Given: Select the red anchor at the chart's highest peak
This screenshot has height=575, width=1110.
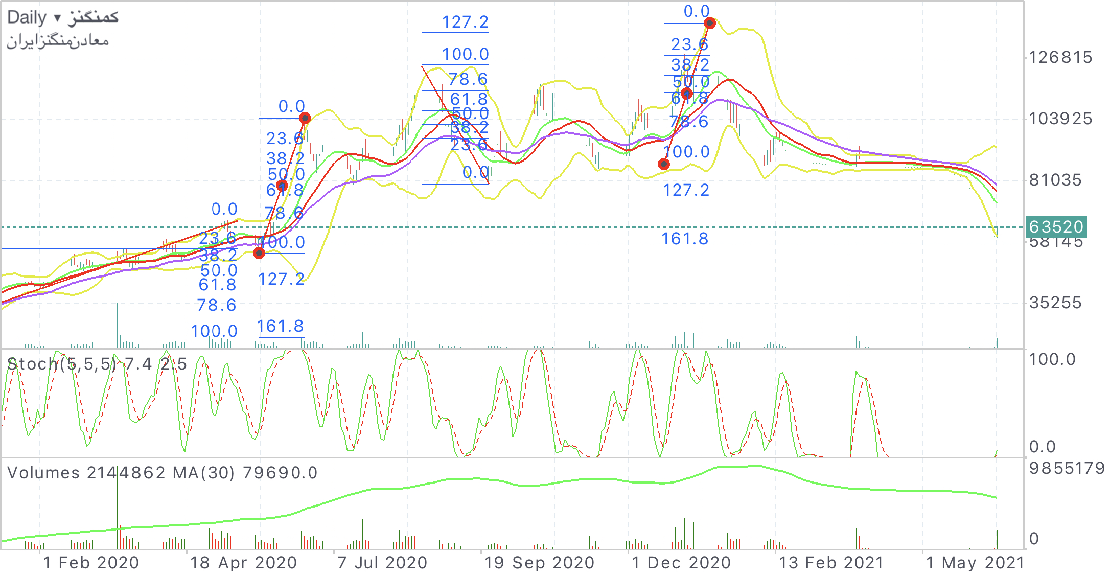Looking at the screenshot, I should tap(709, 23).
